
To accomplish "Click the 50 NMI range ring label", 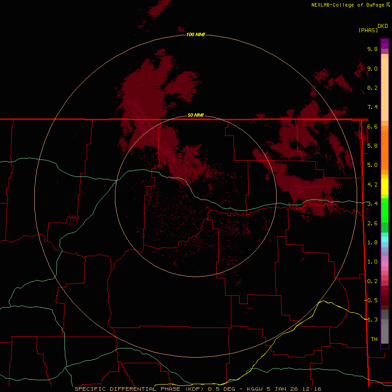I will pyautogui.click(x=196, y=115).
